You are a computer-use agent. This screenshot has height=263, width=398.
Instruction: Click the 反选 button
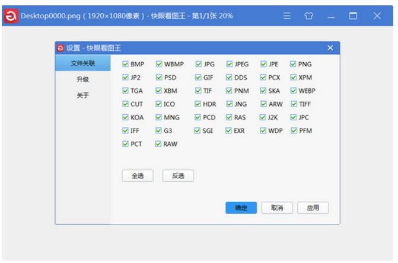click(x=178, y=175)
